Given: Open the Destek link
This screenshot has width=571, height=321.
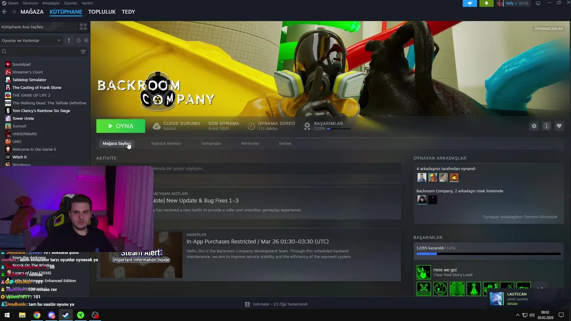Looking at the screenshot, I should click(285, 143).
